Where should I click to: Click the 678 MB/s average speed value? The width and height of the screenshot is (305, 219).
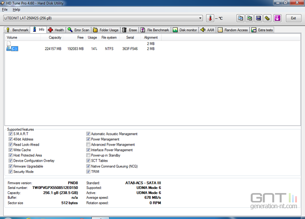pyautogui.click(x=152, y=198)
